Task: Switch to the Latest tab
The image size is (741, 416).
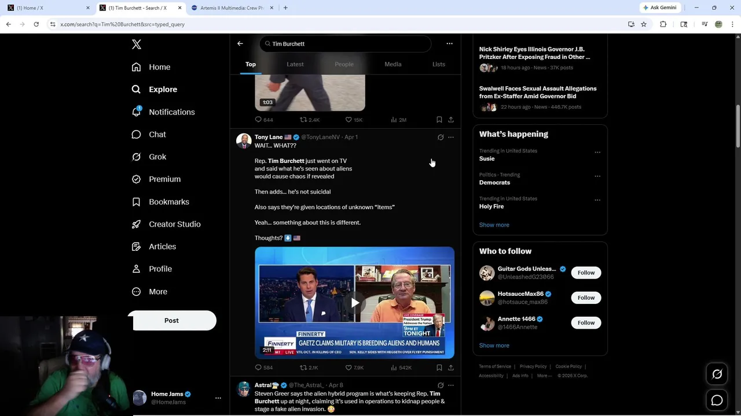Action: point(295,64)
